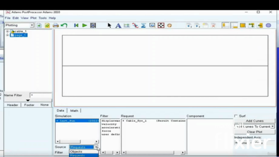Expand the page_1 tree node
This screenshot has height=157, width=279.
pyautogui.click(x=7, y=35)
